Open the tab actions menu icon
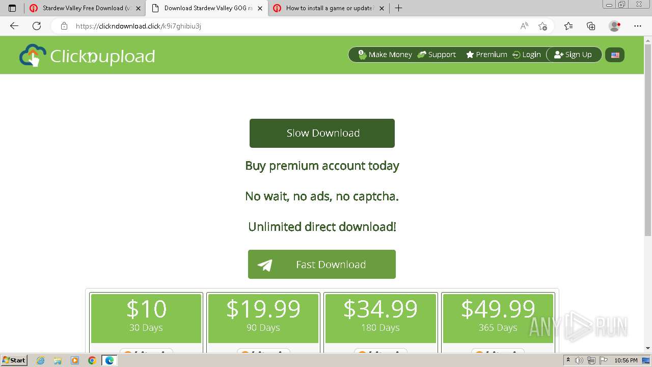652x367 pixels. coord(12,8)
